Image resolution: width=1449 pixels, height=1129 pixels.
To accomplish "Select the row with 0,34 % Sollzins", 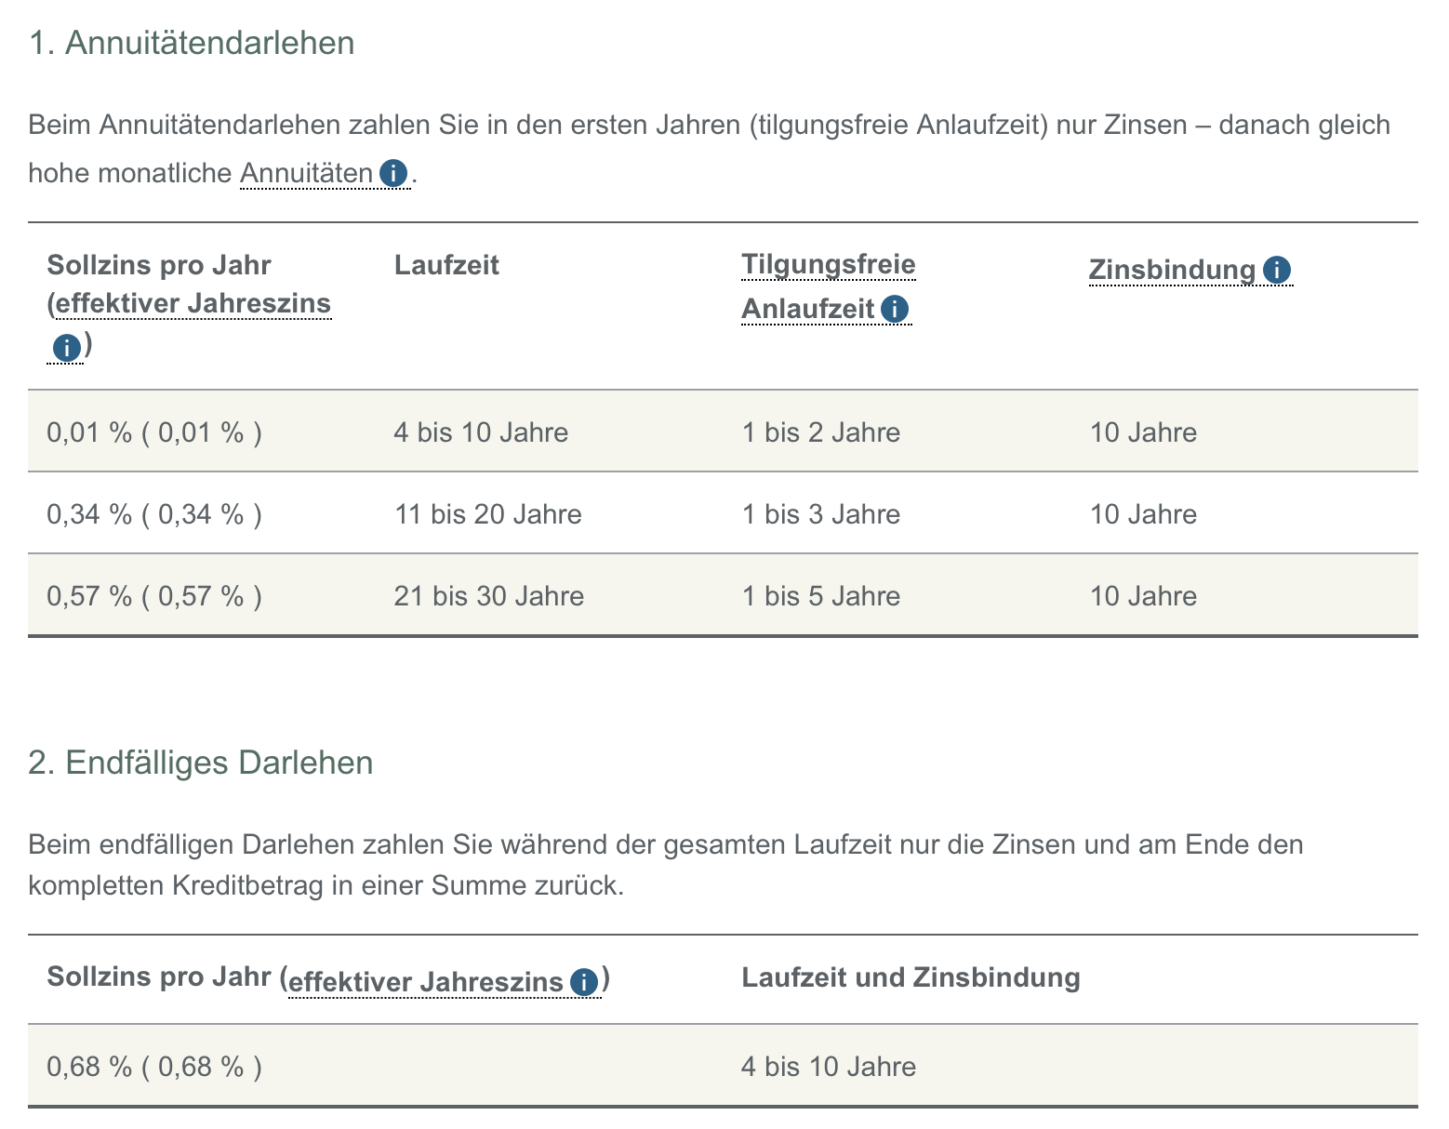I will coord(651,513).
